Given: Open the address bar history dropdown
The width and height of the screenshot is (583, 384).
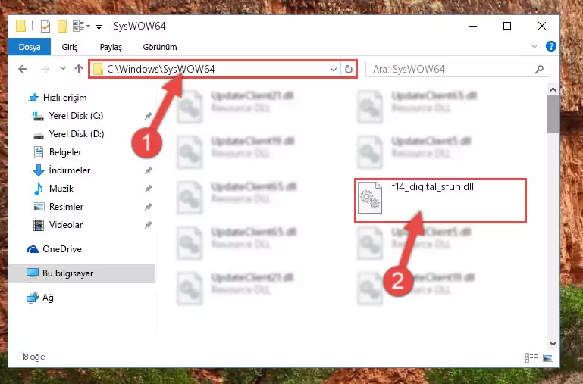Looking at the screenshot, I should click(334, 69).
